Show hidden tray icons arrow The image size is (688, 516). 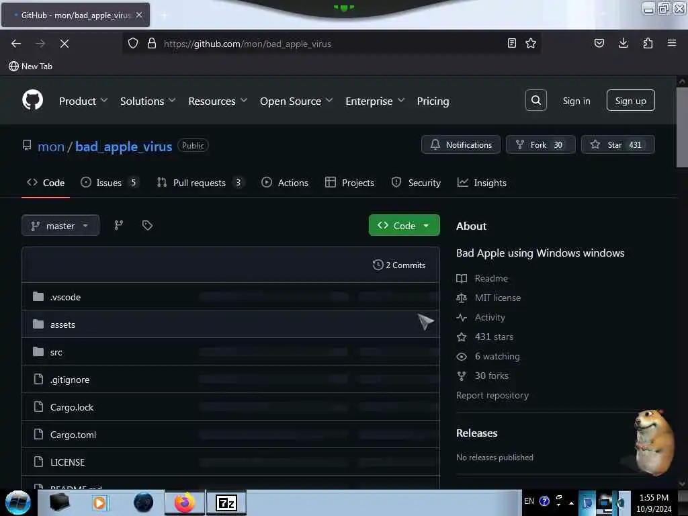tap(571, 503)
